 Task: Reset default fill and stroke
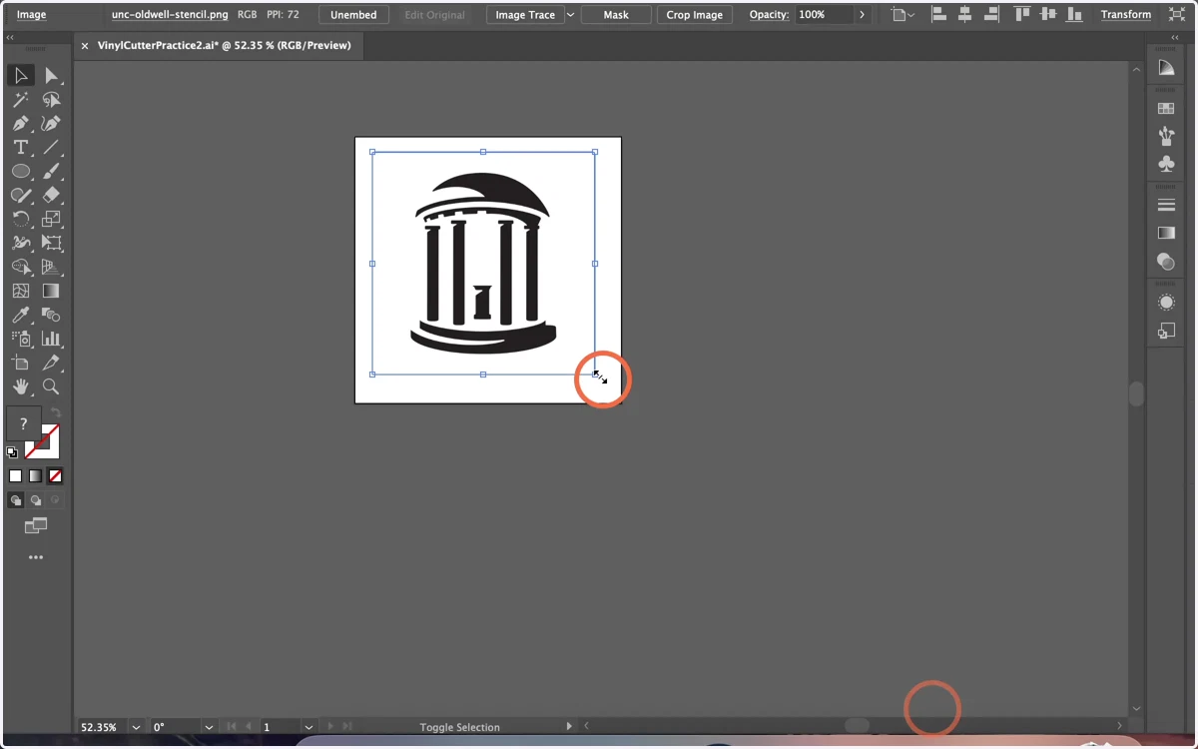click(x=12, y=452)
